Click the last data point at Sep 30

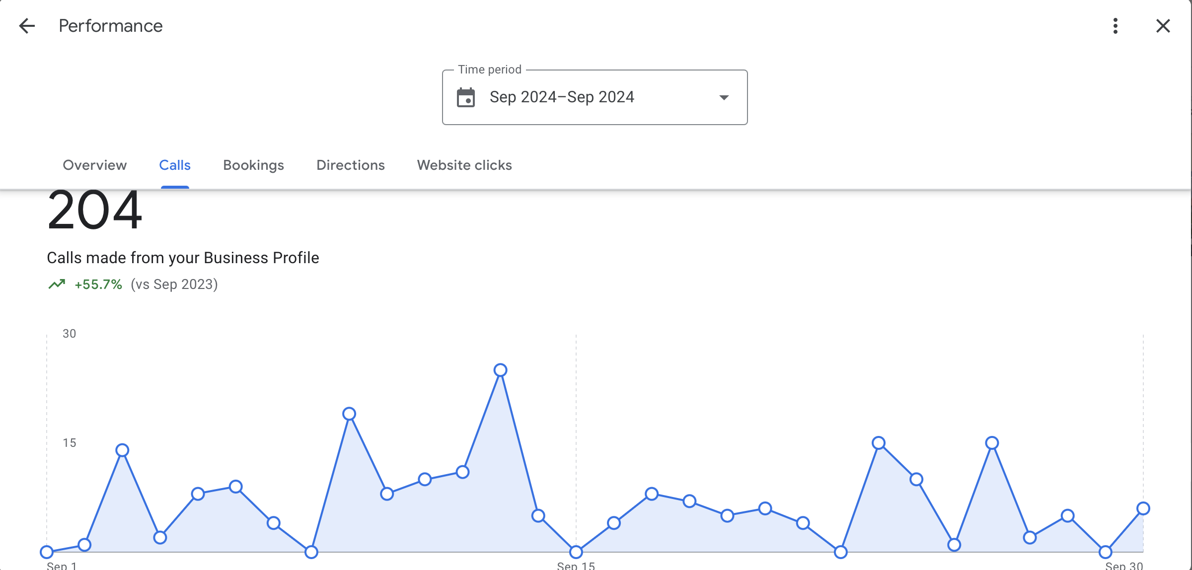pyautogui.click(x=1143, y=508)
